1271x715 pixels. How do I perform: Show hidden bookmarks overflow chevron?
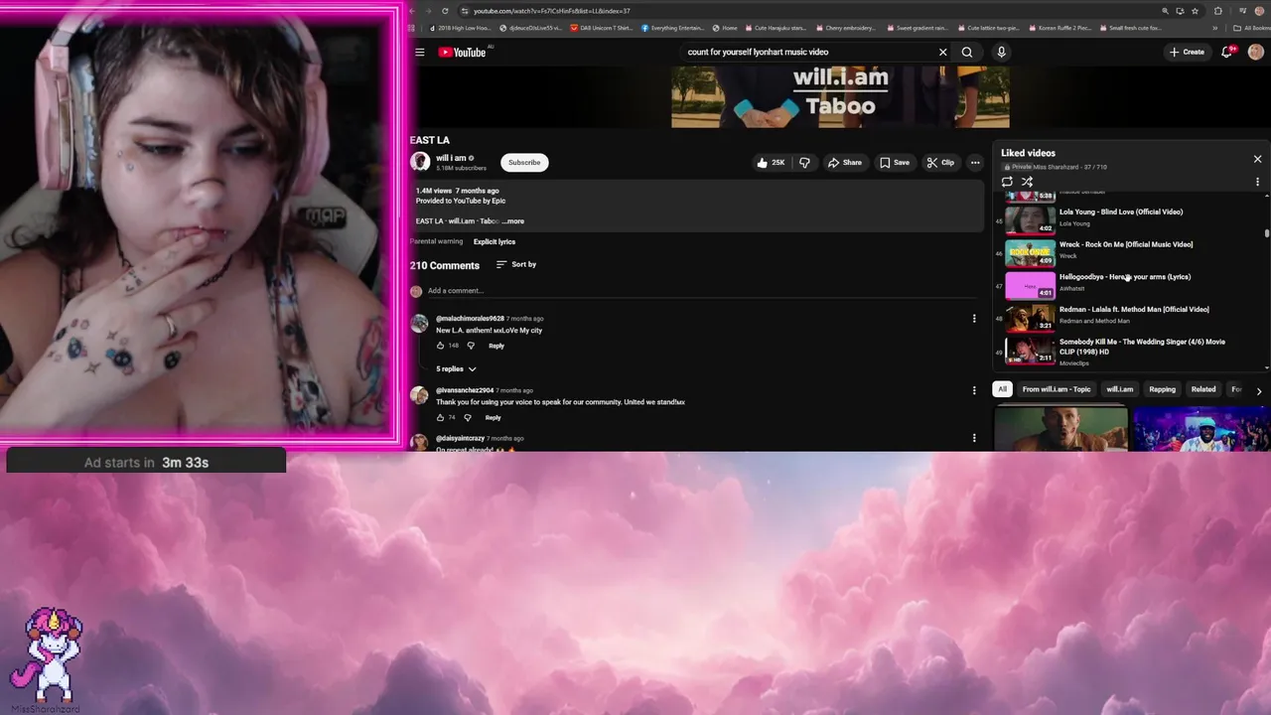pos(1214,28)
